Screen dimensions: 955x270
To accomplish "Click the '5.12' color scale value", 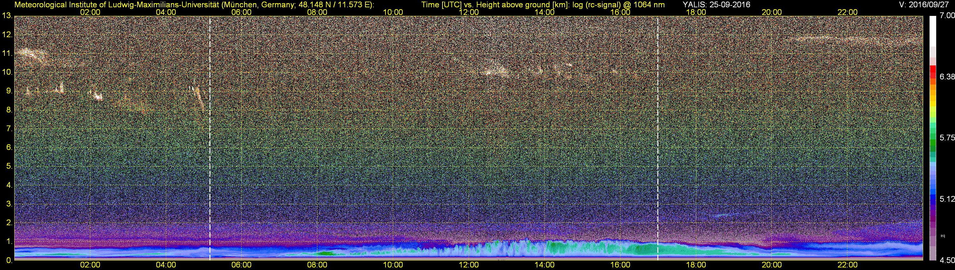I will tap(947, 199).
